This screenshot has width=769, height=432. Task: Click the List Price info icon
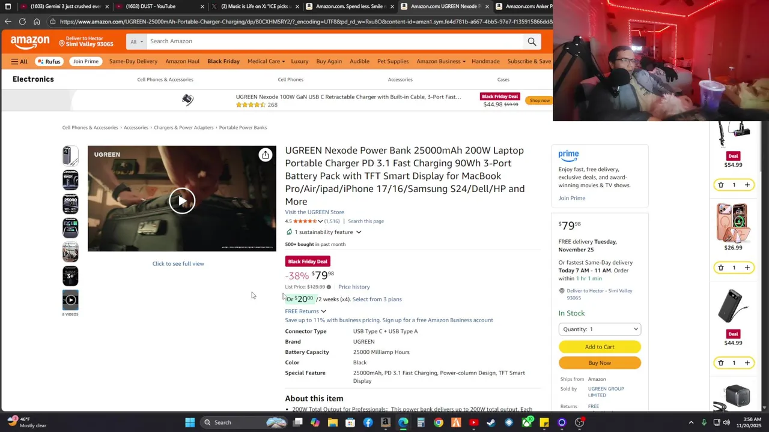pyautogui.click(x=329, y=287)
